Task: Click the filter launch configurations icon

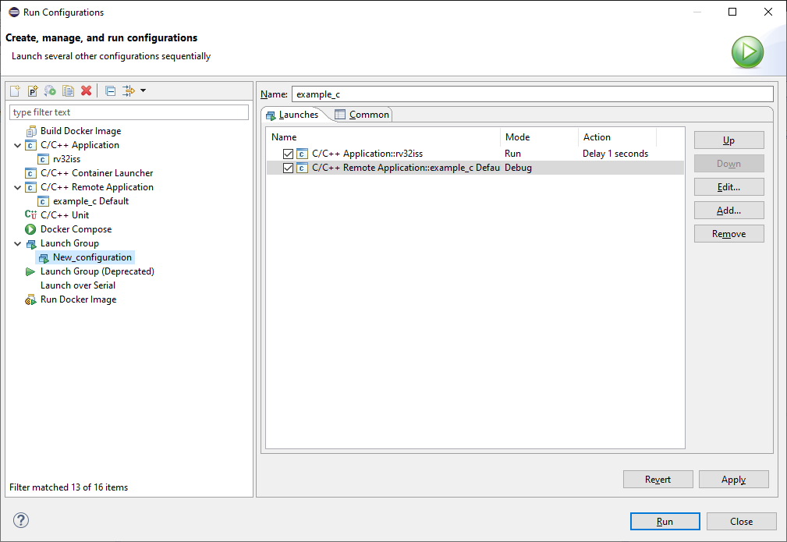Action: (x=129, y=91)
